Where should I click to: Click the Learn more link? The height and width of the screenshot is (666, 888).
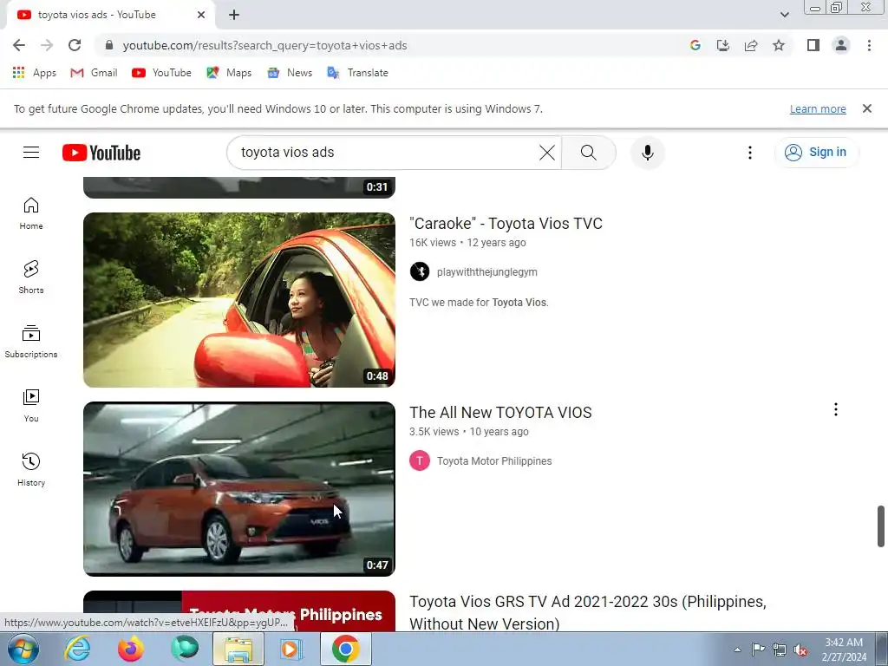[x=818, y=108]
